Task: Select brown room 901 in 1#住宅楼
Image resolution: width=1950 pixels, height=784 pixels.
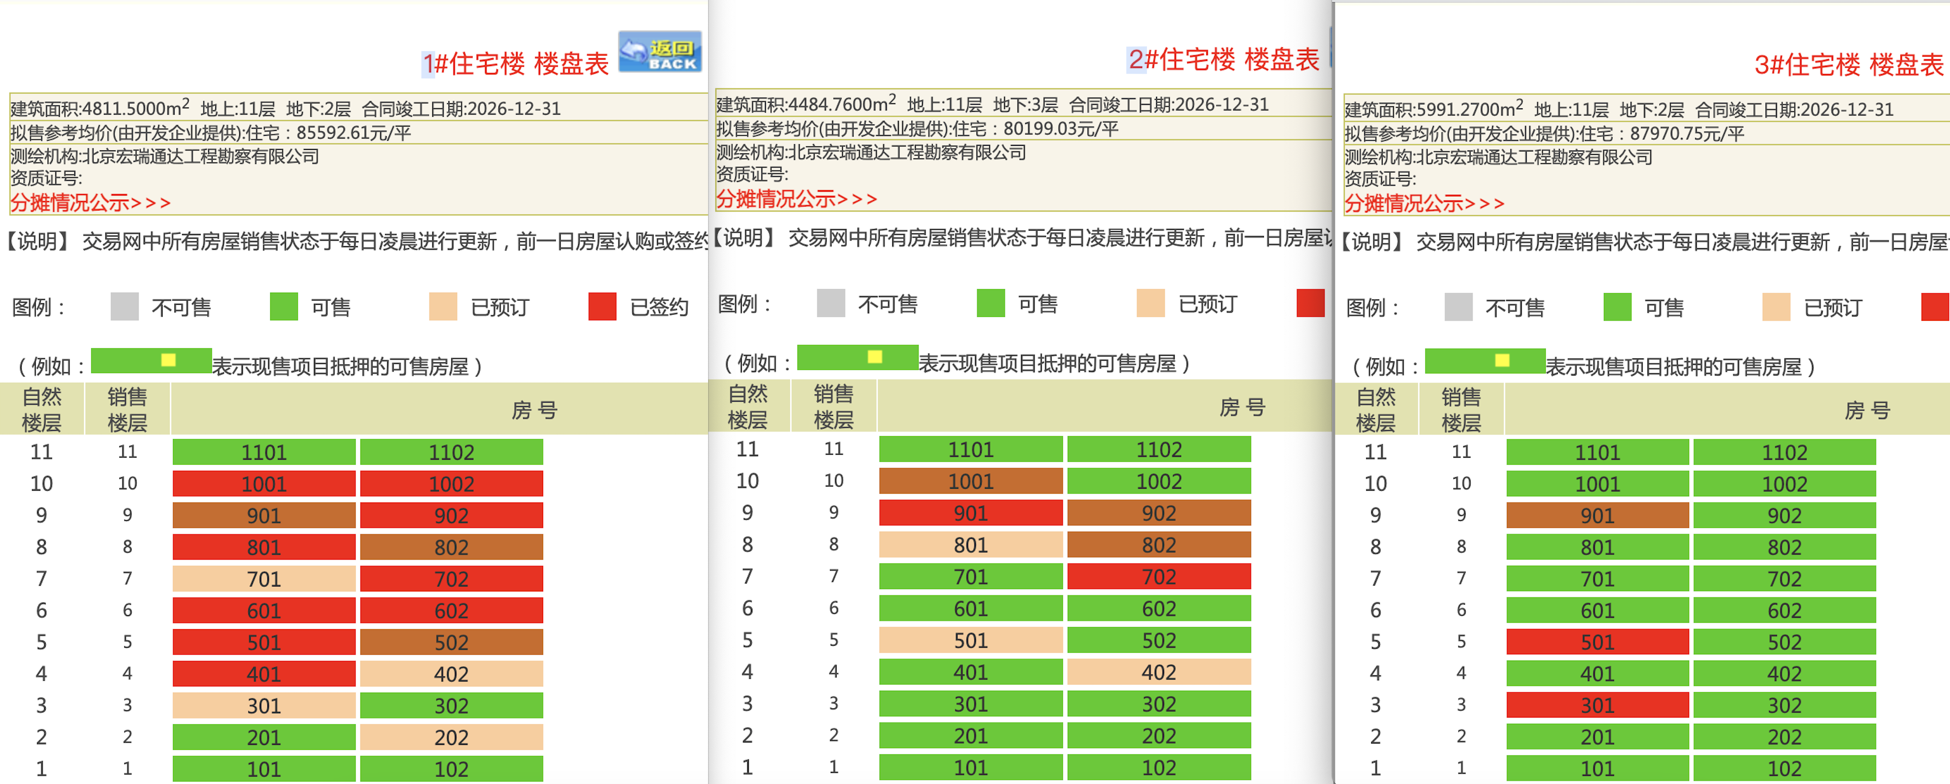Action: (263, 516)
